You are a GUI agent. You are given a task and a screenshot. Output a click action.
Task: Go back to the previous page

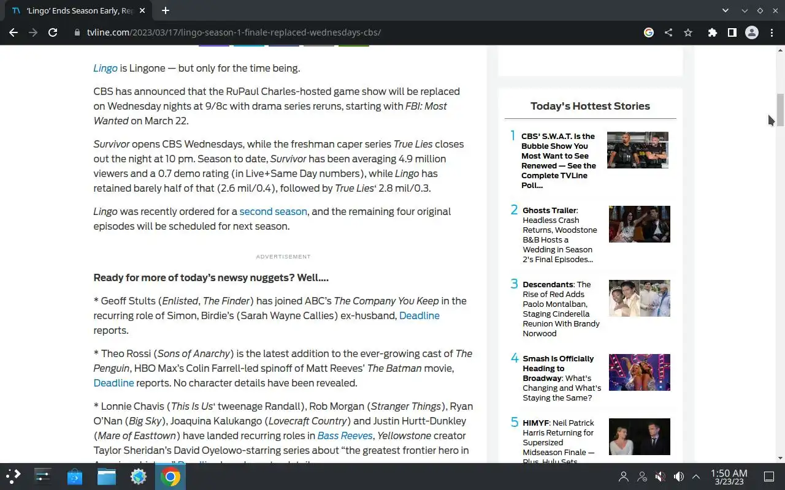click(x=13, y=32)
